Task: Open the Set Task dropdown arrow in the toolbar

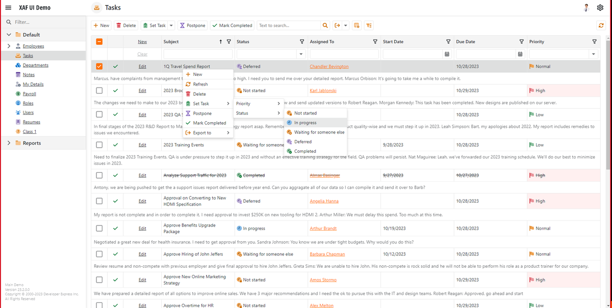Action: 171,25
